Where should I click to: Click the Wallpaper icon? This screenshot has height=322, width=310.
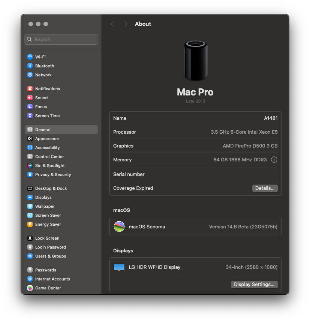30,206
